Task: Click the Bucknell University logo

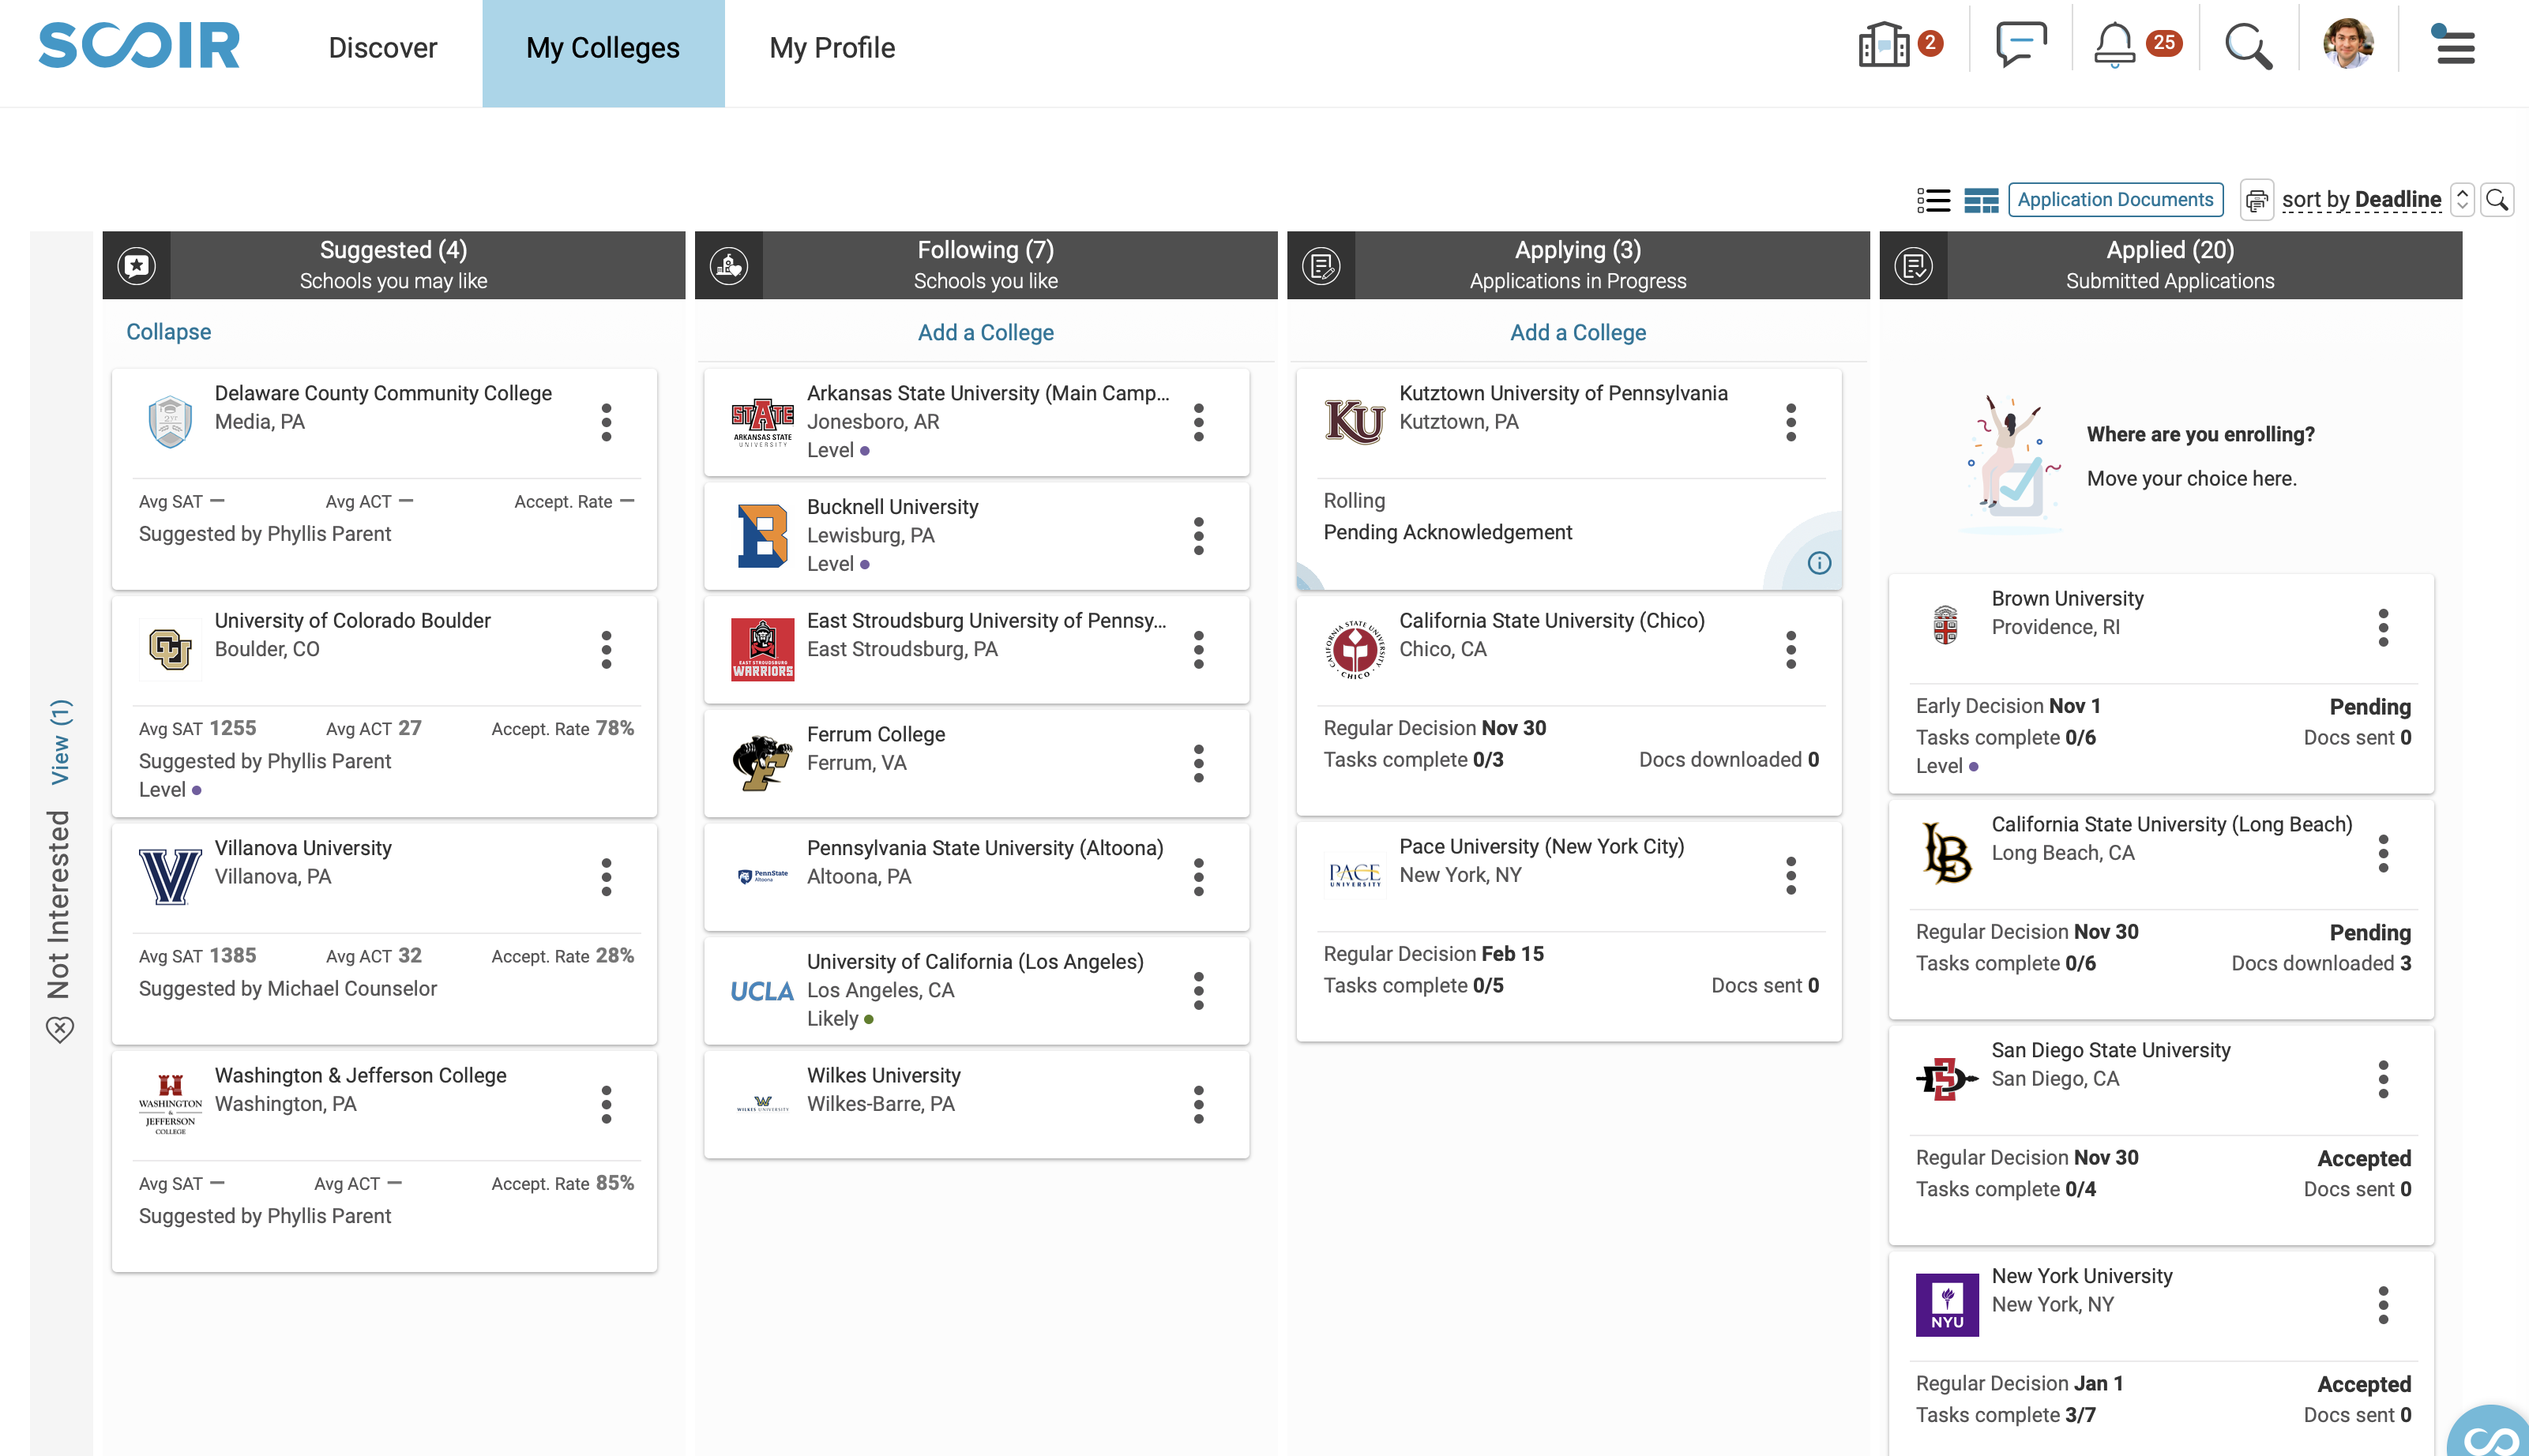Action: tap(762, 536)
